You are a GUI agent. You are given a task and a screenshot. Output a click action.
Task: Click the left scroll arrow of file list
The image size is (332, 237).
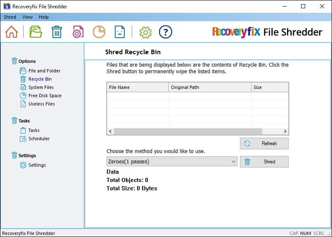pyautogui.click(x=110, y=132)
